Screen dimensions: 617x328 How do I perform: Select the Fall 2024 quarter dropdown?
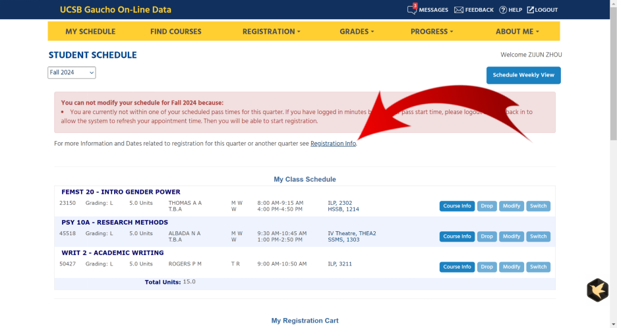coord(72,72)
